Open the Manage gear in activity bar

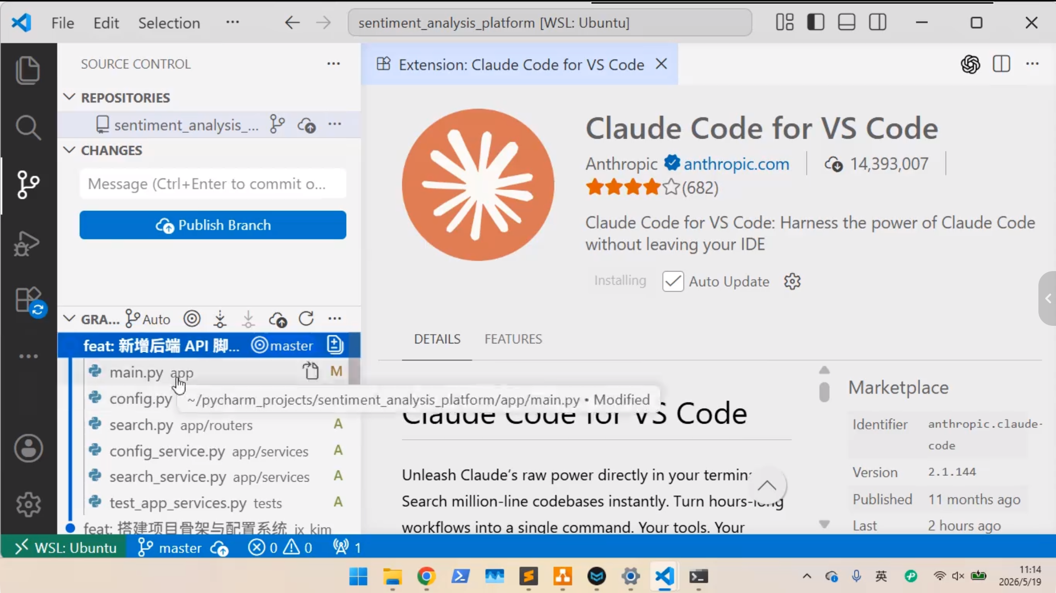pyautogui.click(x=28, y=505)
